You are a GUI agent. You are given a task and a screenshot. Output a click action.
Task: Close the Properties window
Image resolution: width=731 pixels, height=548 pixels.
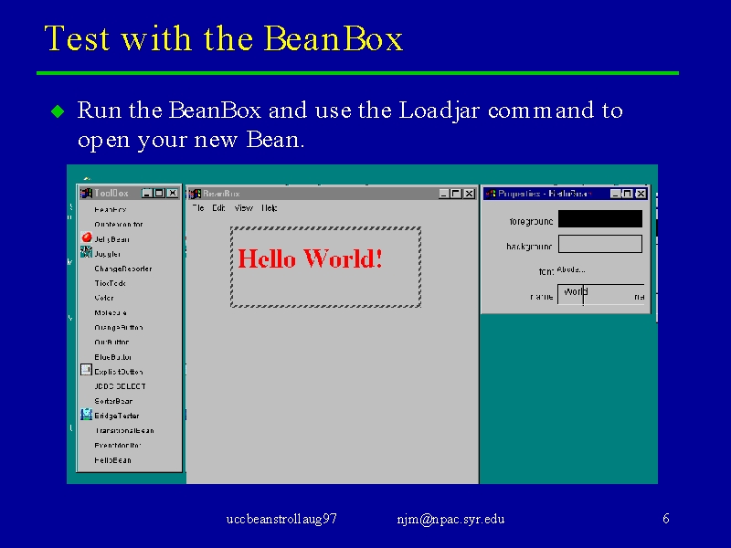[x=641, y=194]
